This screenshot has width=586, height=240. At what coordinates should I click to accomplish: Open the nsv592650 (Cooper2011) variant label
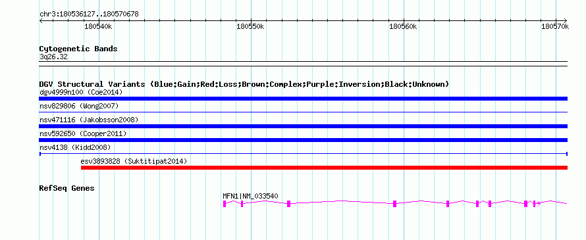click(x=83, y=133)
